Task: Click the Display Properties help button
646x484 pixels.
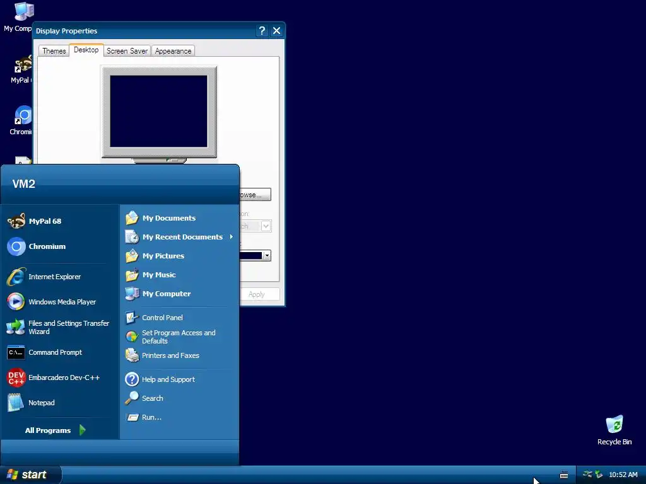Action: coord(262,31)
